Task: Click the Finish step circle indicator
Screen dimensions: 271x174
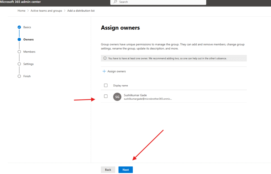Action: pyautogui.click(x=19, y=76)
